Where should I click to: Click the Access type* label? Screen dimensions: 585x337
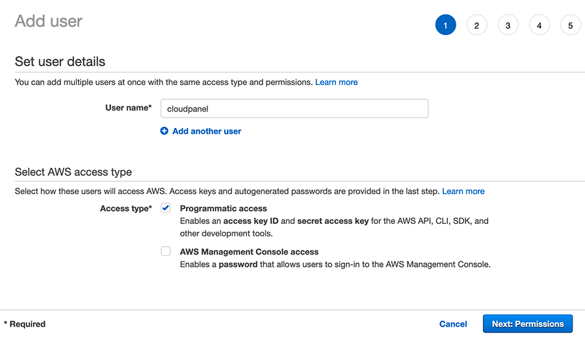coord(125,208)
